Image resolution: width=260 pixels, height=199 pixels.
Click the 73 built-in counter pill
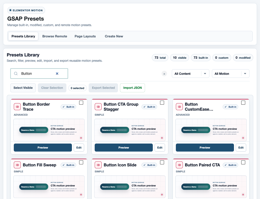[201, 58]
